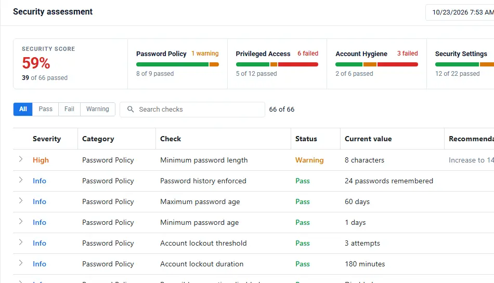Click the '8 characters' current value

(x=365, y=160)
